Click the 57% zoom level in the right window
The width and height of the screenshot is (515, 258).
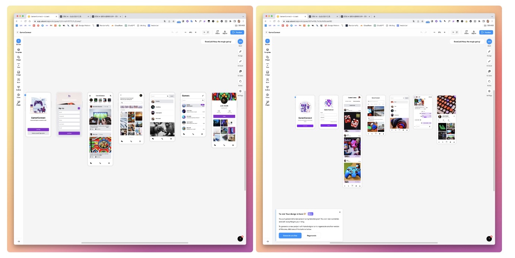coord(439,32)
